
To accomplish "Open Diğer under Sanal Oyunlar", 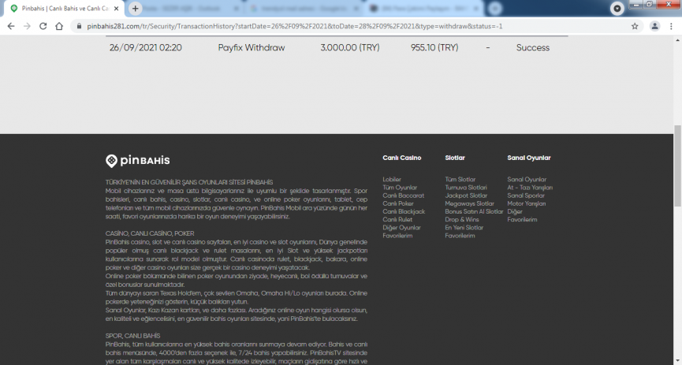I will click(x=515, y=211).
